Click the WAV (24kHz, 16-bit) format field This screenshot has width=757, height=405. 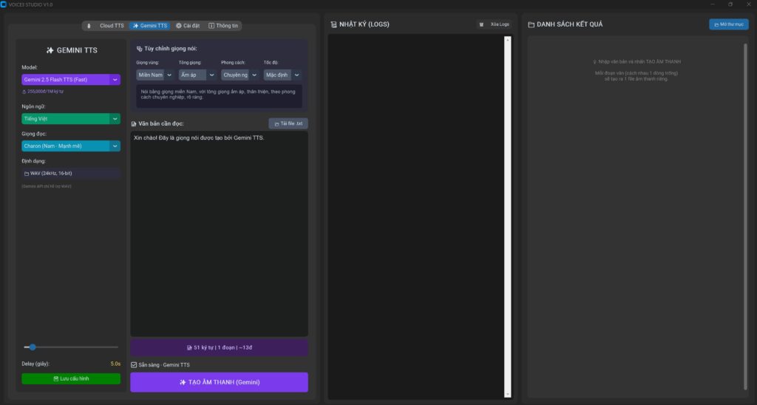coord(71,173)
